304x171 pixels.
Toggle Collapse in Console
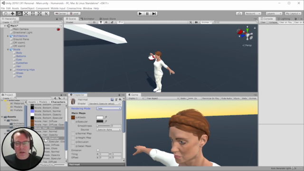pyautogui.click(x=273, y=22)
